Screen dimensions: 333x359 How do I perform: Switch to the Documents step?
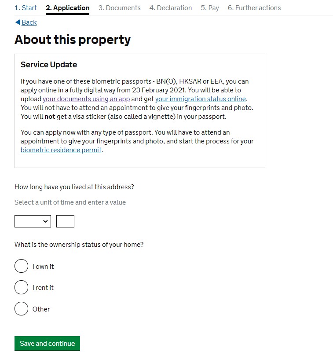(119, 8)
